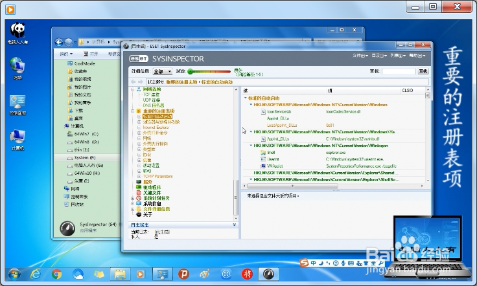Click the 系统计划任务 clock icon
This screenshot has width=477, height=286.
(x=139, y=198)
